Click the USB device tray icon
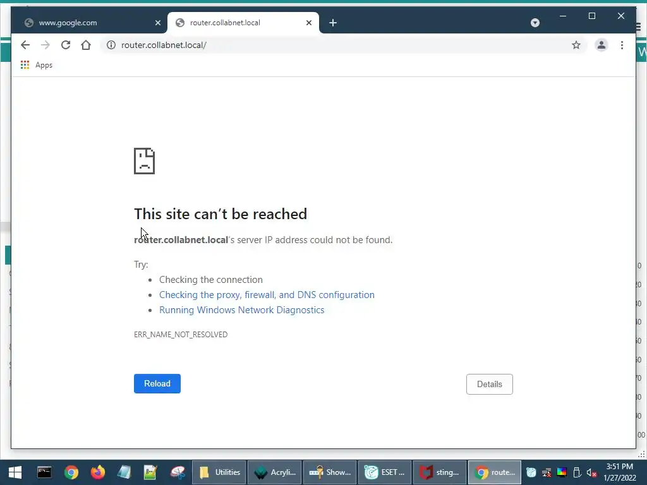The image size is (647, 485). (577, 472)
